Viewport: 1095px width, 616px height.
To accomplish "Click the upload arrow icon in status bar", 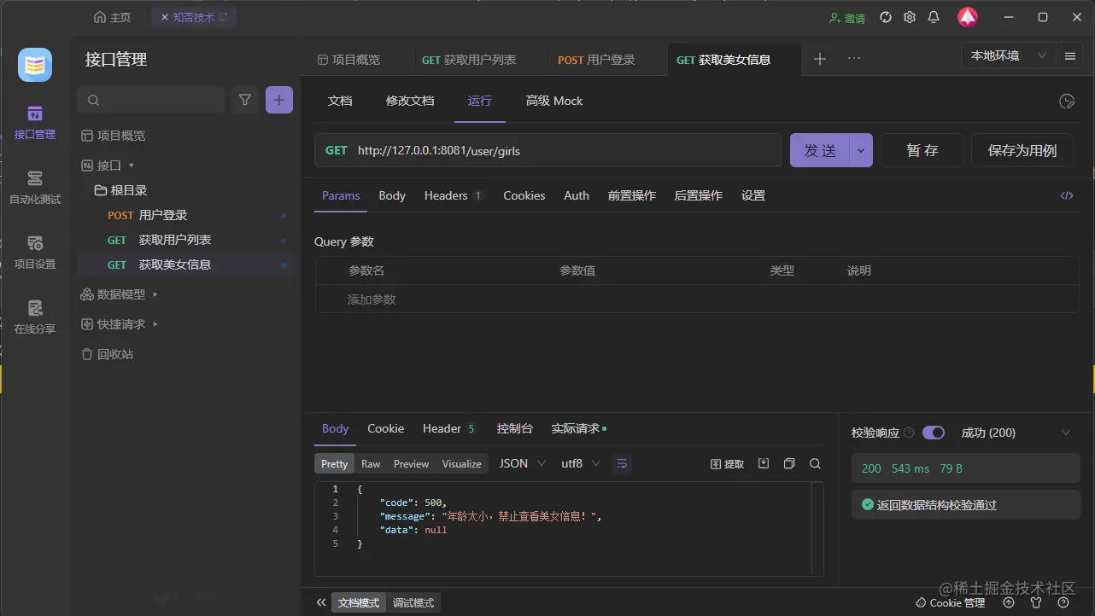I will click(x=1009, y=602).
